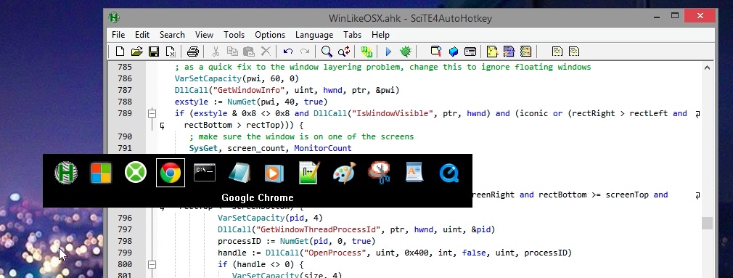This screenshot has height=278, width=733.
Task: Click the scroll up arrow of the editor
Action: [x=707, y=68]
